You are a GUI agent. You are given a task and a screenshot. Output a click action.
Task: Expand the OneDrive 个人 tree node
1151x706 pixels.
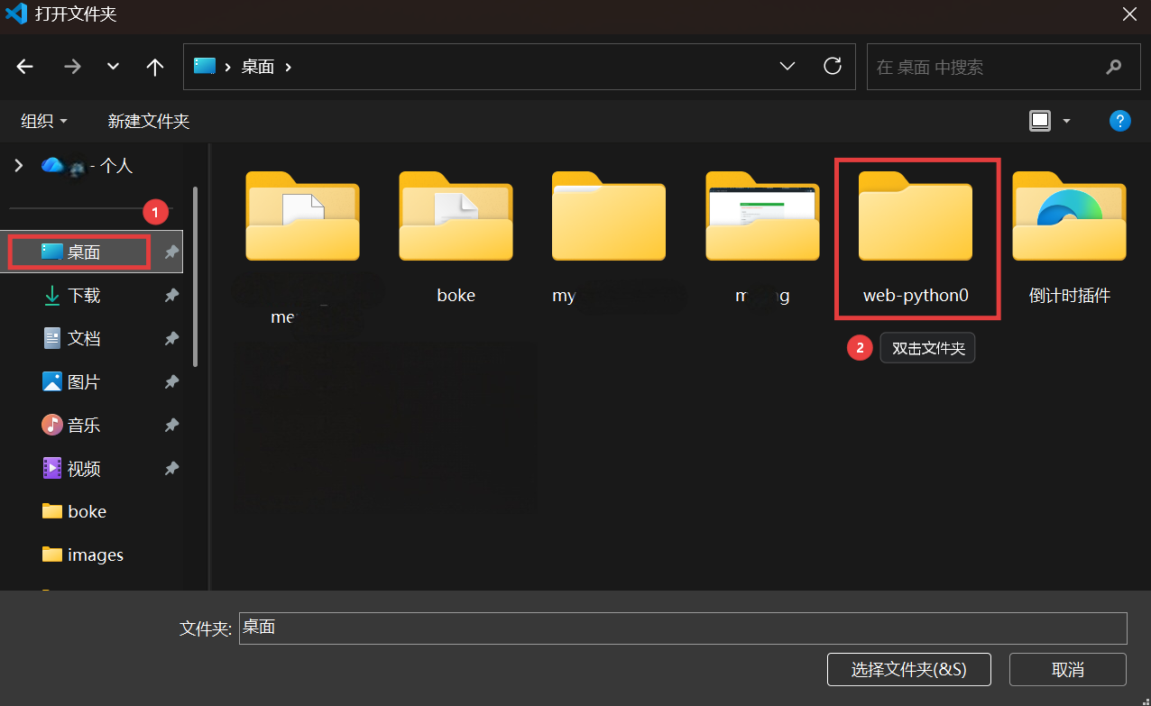point(17,165)
